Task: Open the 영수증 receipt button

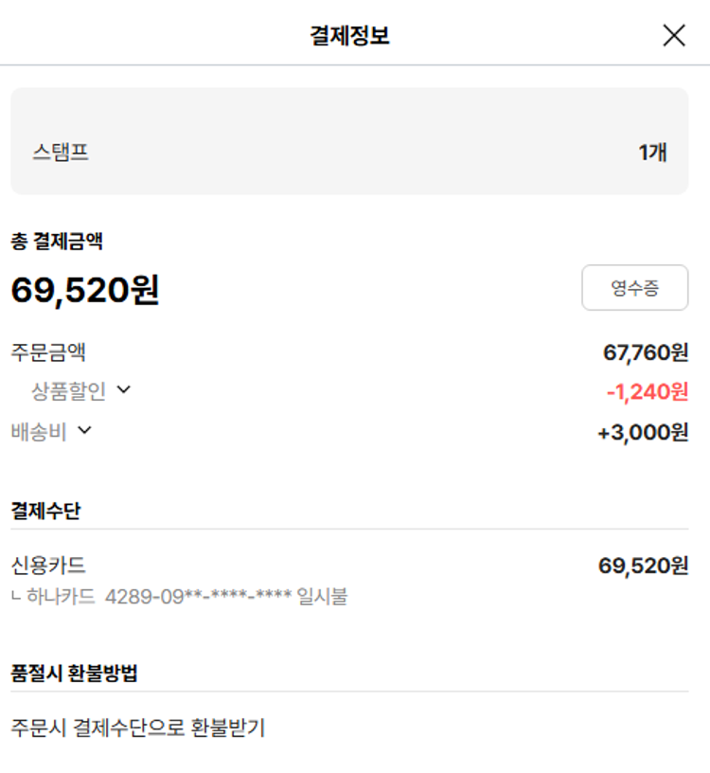Action: click(634, 288)
